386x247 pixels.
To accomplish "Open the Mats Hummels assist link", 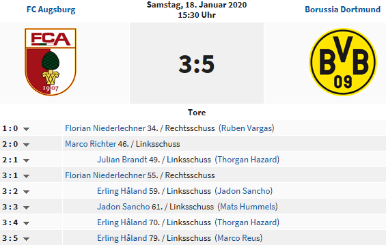I will (247, 207).
